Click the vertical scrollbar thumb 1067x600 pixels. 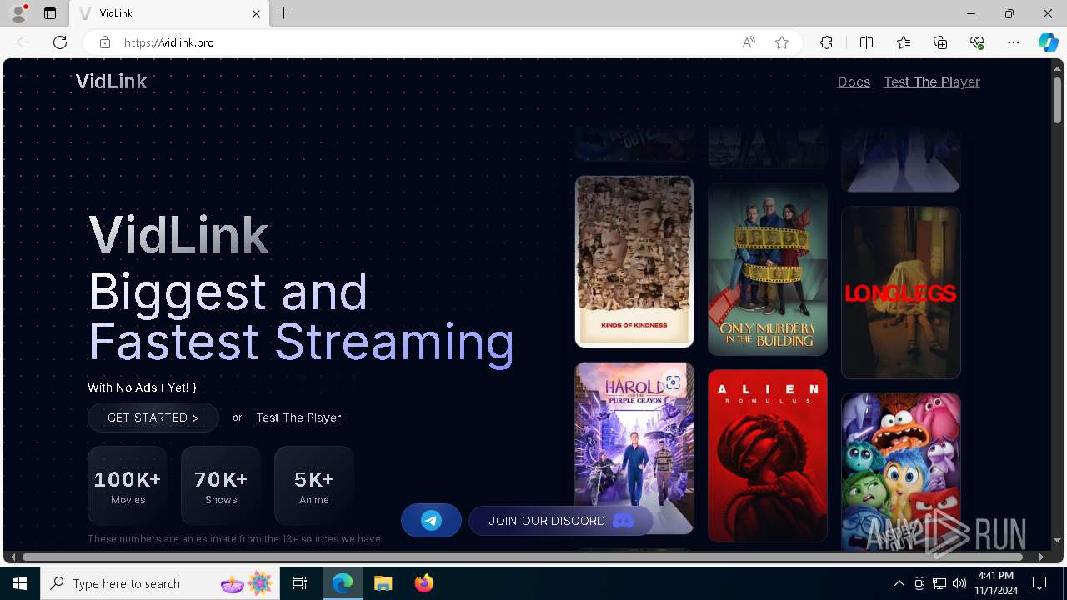pos(1058,100)
